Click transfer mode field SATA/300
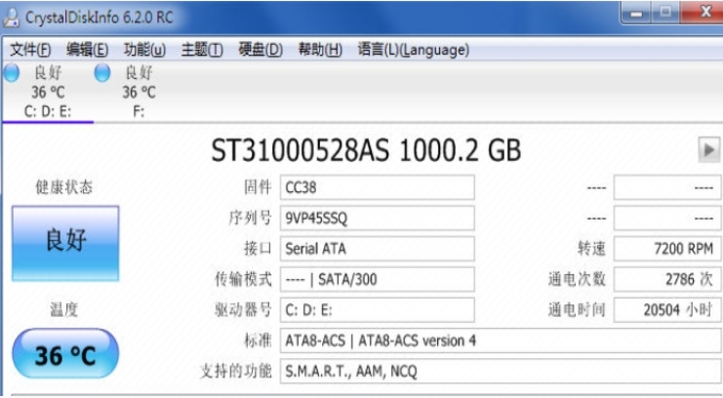This screenshot has height=398, width=723. [x=378, y=279]
